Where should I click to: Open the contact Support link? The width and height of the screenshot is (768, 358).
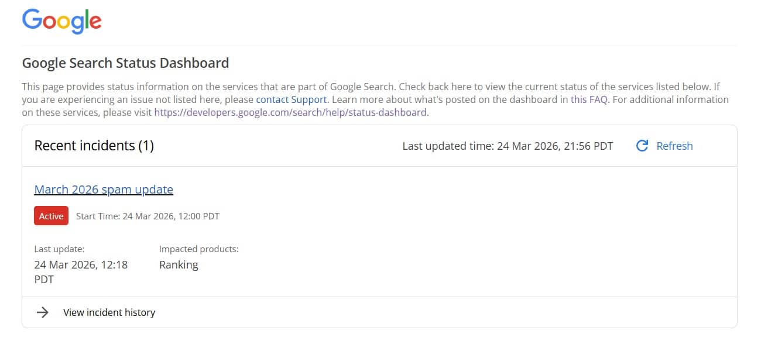pos(291,99)
